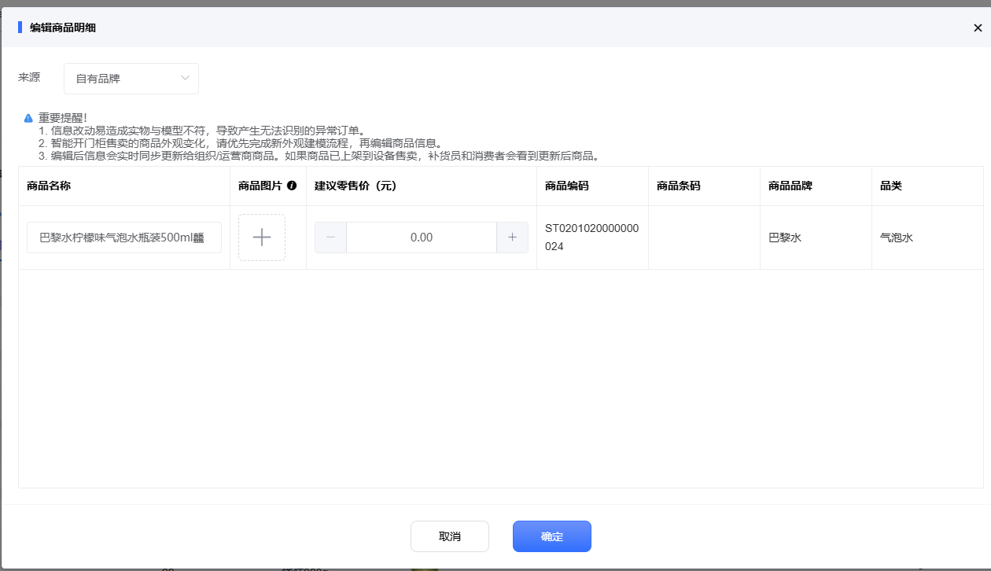The height and width of the screenshot is (571, 991).
Task: Click the 编辑商品明细 dialog title
Action: click(x=63, y=28)
